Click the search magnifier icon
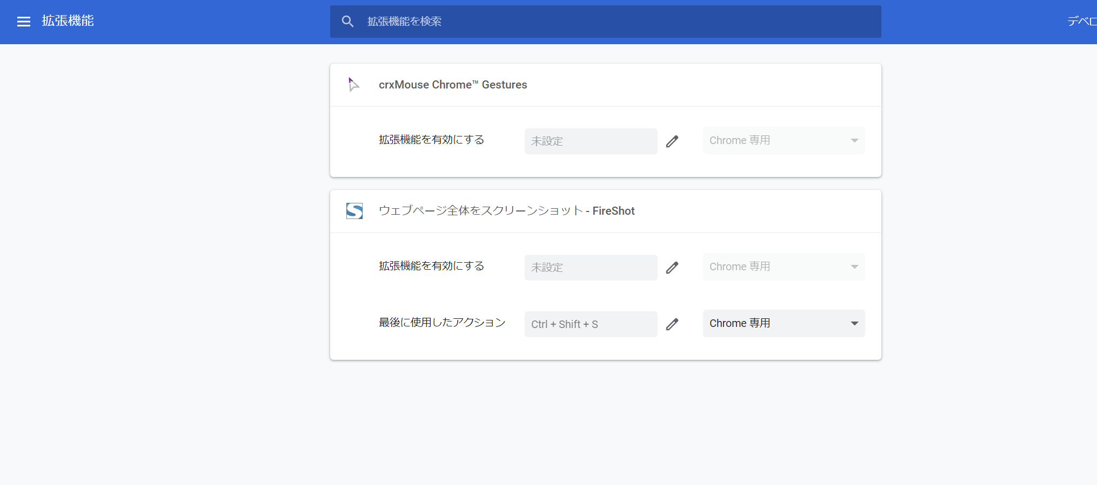1097x485 pixels. [x=347, y=22]
